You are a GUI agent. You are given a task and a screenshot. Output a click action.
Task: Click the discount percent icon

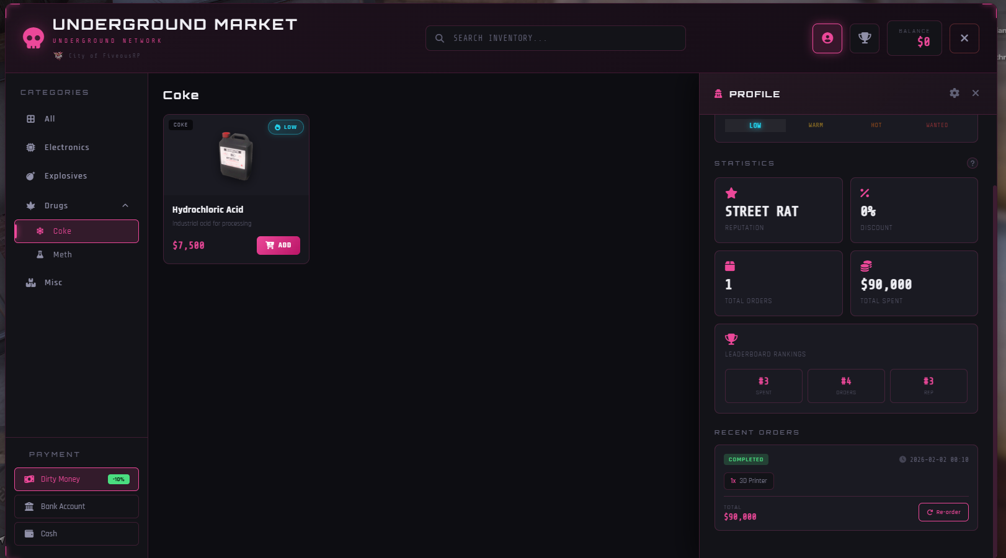(865, 193)
